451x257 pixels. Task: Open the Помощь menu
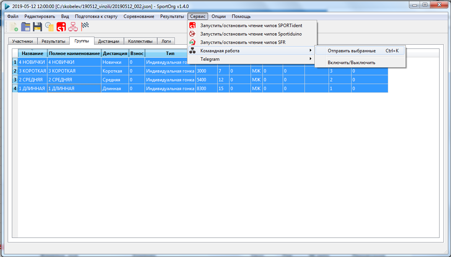(x=241, y=16)
